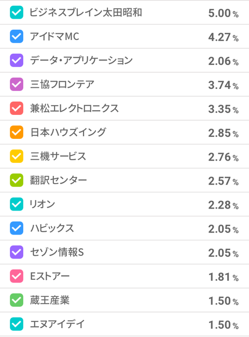Uncheck the セゾン情報S checkbox

(x=17, y=252)
